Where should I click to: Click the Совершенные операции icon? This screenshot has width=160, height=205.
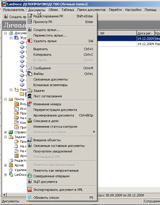point(30,176)
